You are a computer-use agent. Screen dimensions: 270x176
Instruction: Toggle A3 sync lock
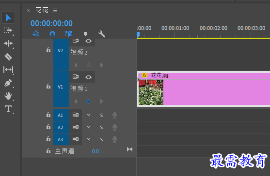(76, 139)
